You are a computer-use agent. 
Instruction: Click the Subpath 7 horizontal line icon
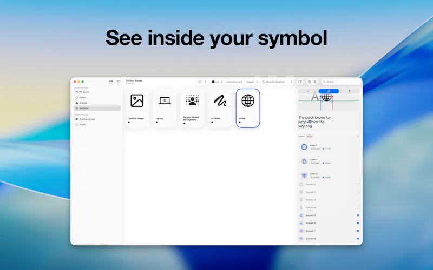point(301,231)
